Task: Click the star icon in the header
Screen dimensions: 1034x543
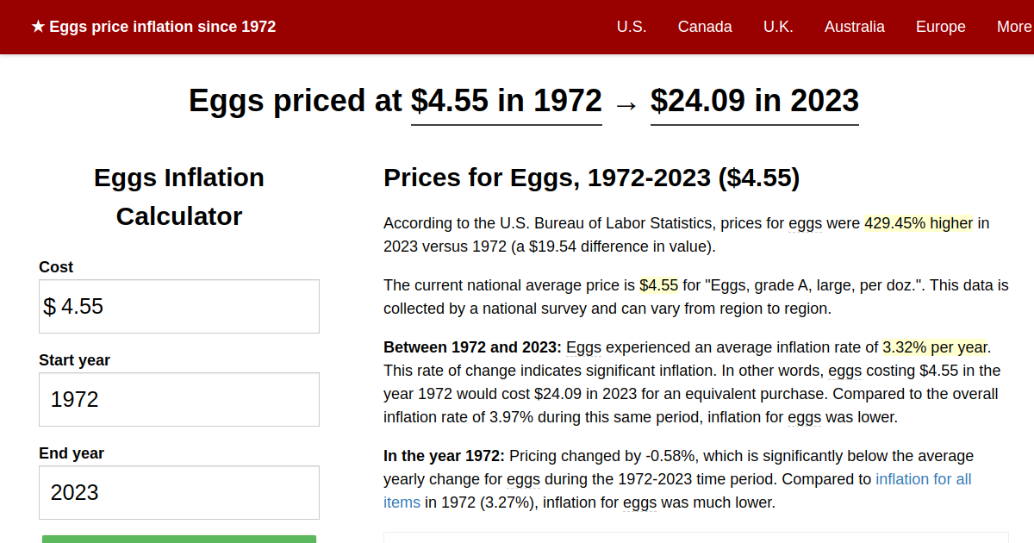Action: pyautogui.click(x=38, y=27)
